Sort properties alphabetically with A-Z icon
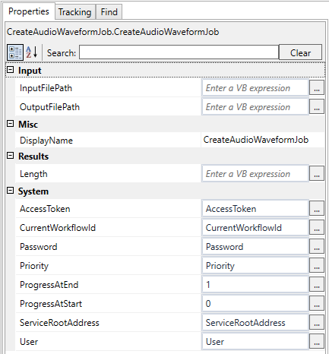 point(32,52)
